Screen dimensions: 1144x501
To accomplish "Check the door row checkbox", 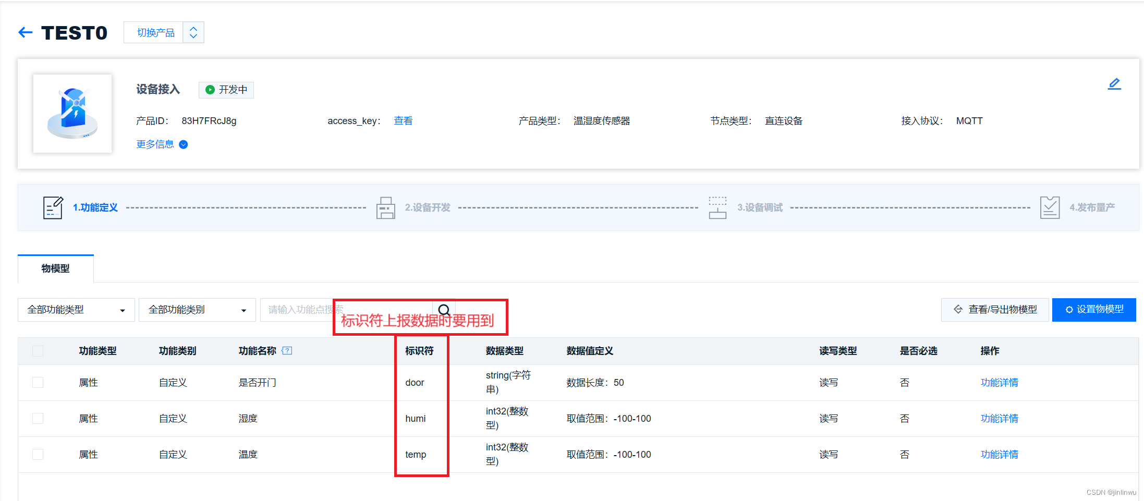I will coord(37,382).
